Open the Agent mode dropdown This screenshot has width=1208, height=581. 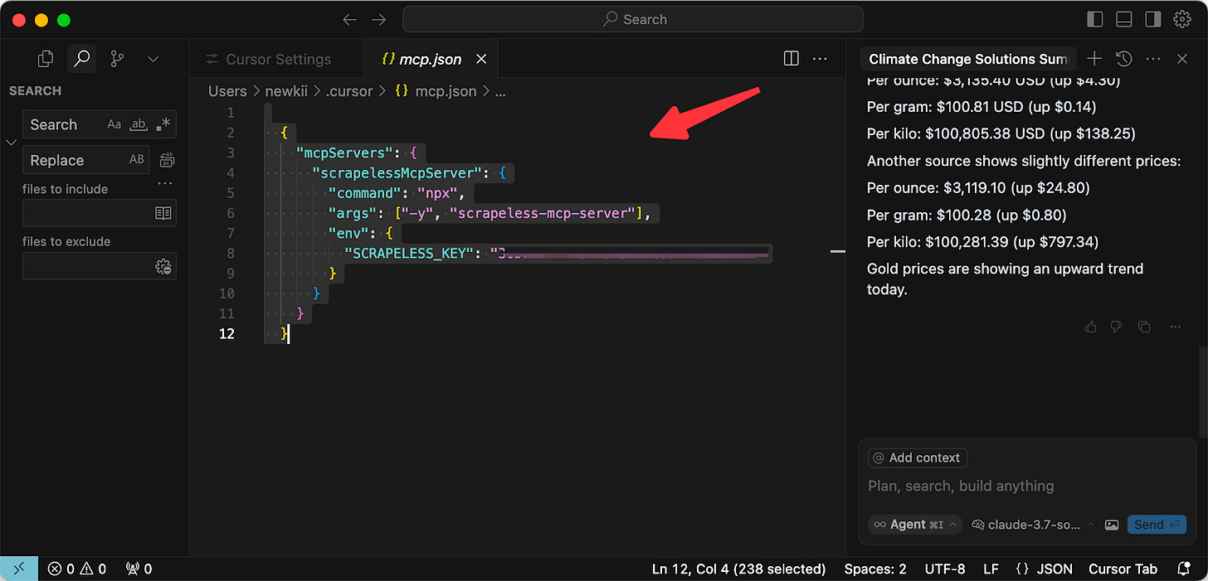coord(914,525)
